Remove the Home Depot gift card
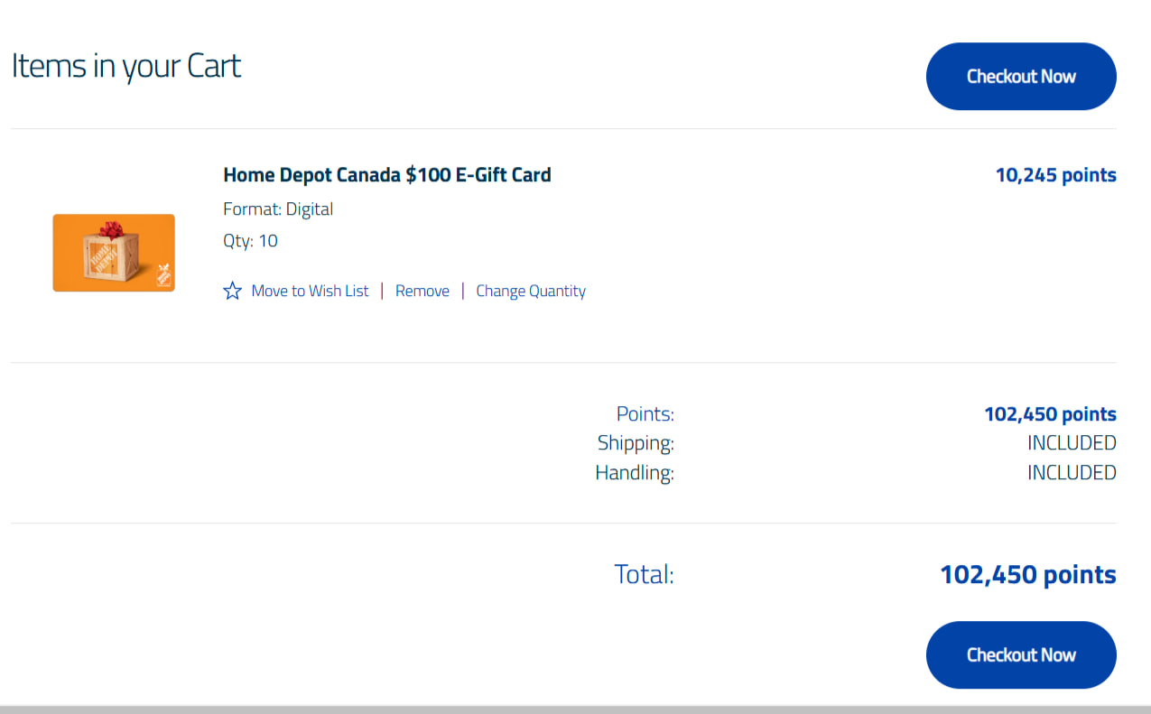1151x714 pixels. (x=422, y=291)
